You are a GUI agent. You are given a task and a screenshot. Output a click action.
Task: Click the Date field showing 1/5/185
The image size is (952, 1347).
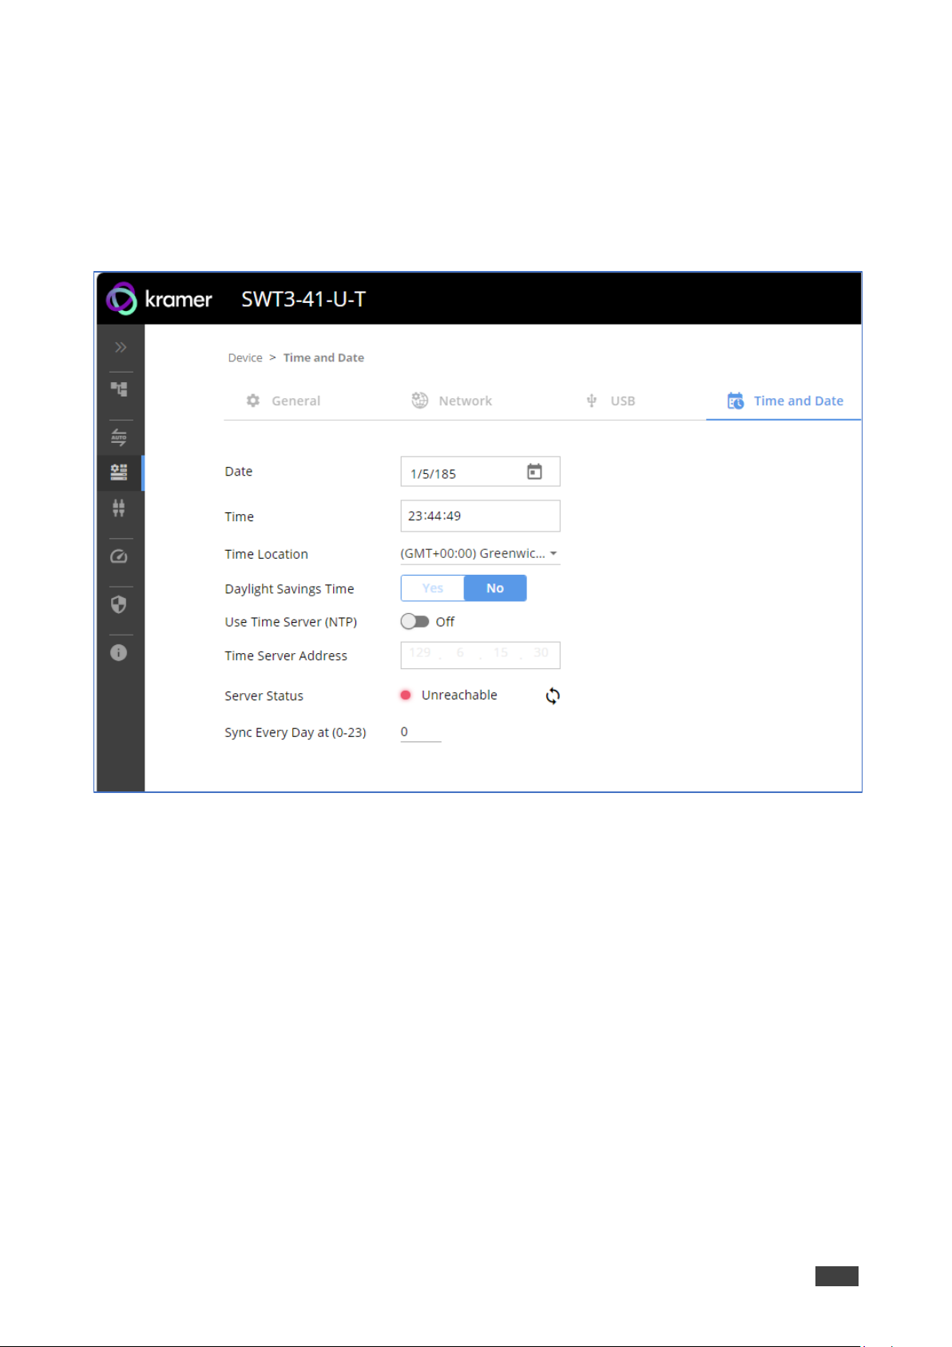(x=480, y=472)
